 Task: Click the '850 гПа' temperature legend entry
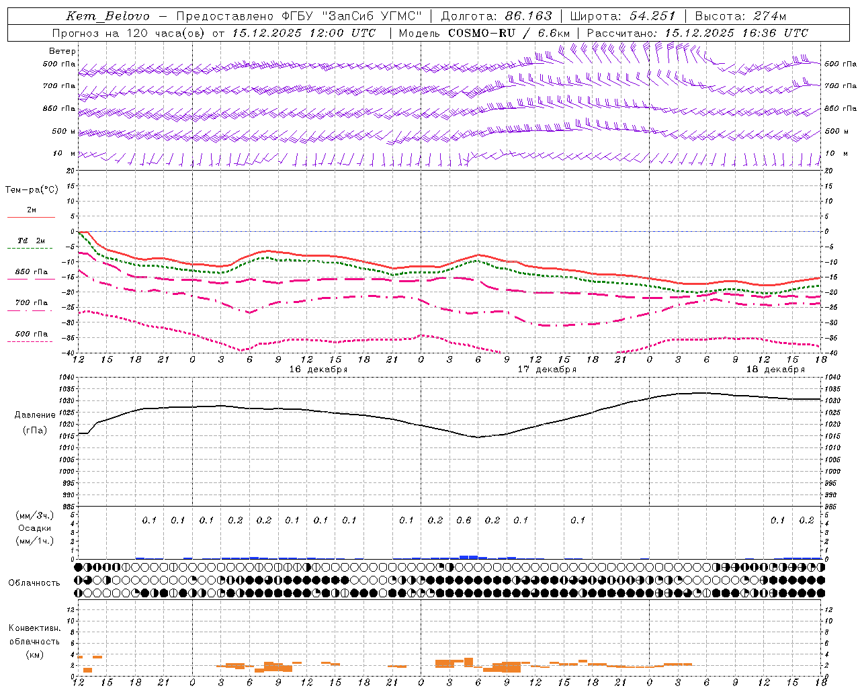(x=32, y=272)
